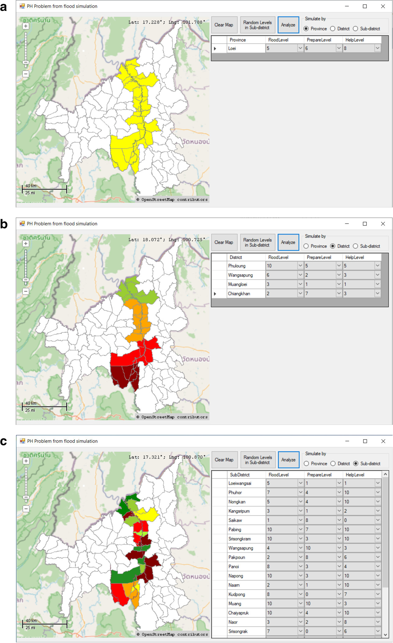This screenshot has width=393, height=643.
Task: Click HelpLevel column header in window c
Action: 362,474
